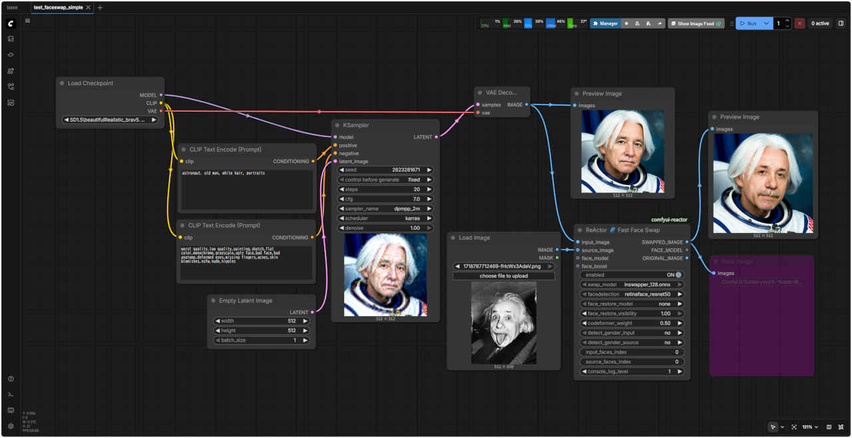Adjust the codeformer_weight slider
Image resolution: width=852 pixels, height=438 pixels.
tap(632, 323)
